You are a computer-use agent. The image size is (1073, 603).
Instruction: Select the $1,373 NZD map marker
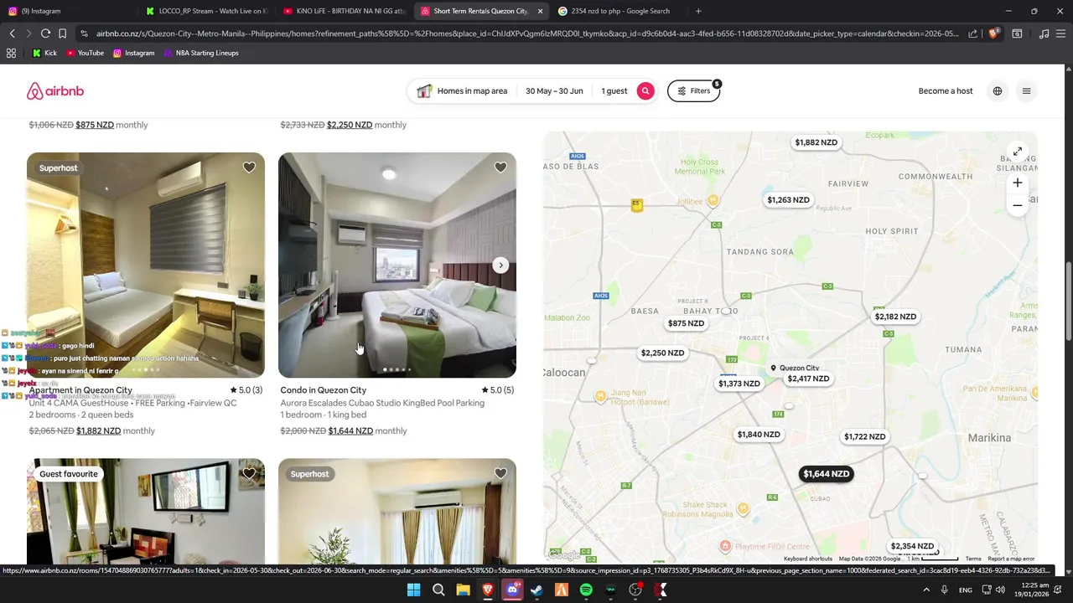[x=739, y=384]
